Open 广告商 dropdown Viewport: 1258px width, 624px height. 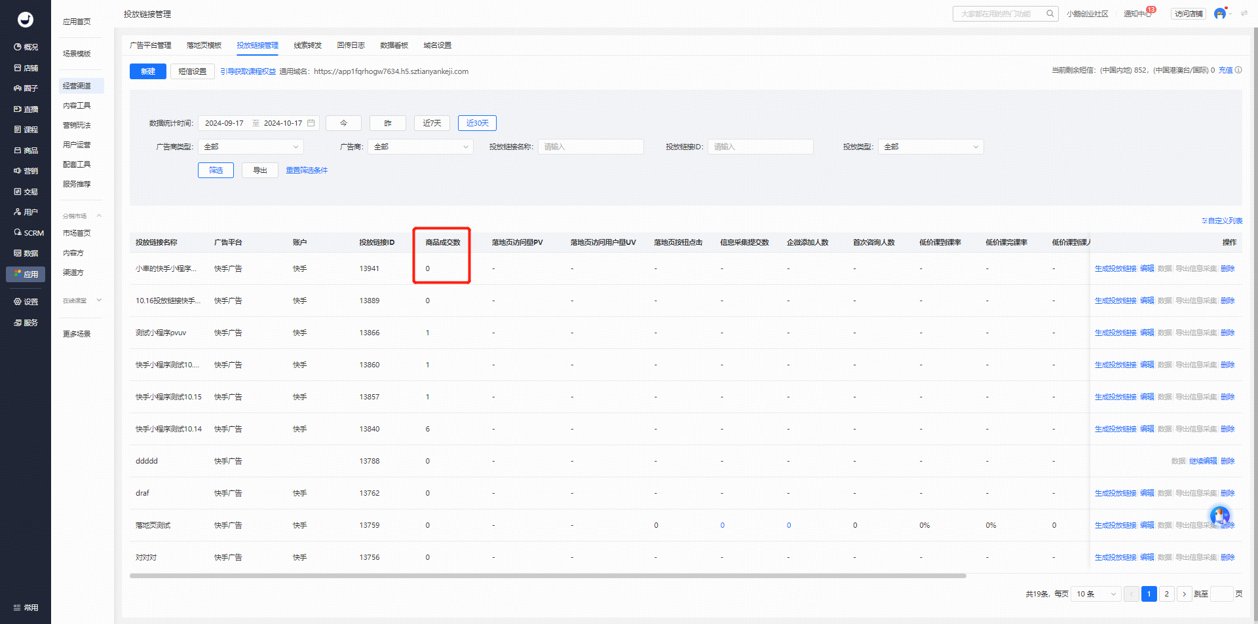click(421, 147)
